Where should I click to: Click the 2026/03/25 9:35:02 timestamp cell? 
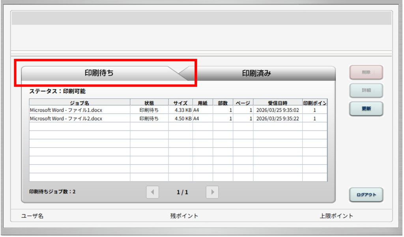pos(278,110)
